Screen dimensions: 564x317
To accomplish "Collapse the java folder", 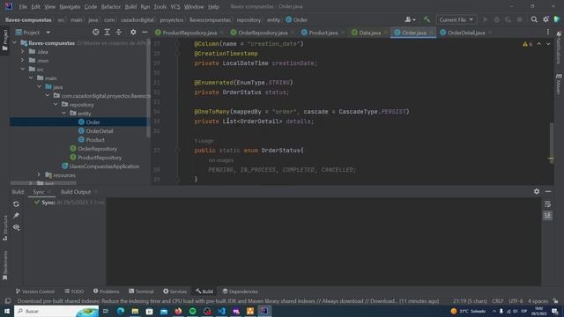I will coord(39,87).
